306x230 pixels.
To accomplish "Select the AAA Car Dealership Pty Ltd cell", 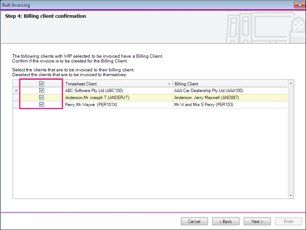I will 209,91.
